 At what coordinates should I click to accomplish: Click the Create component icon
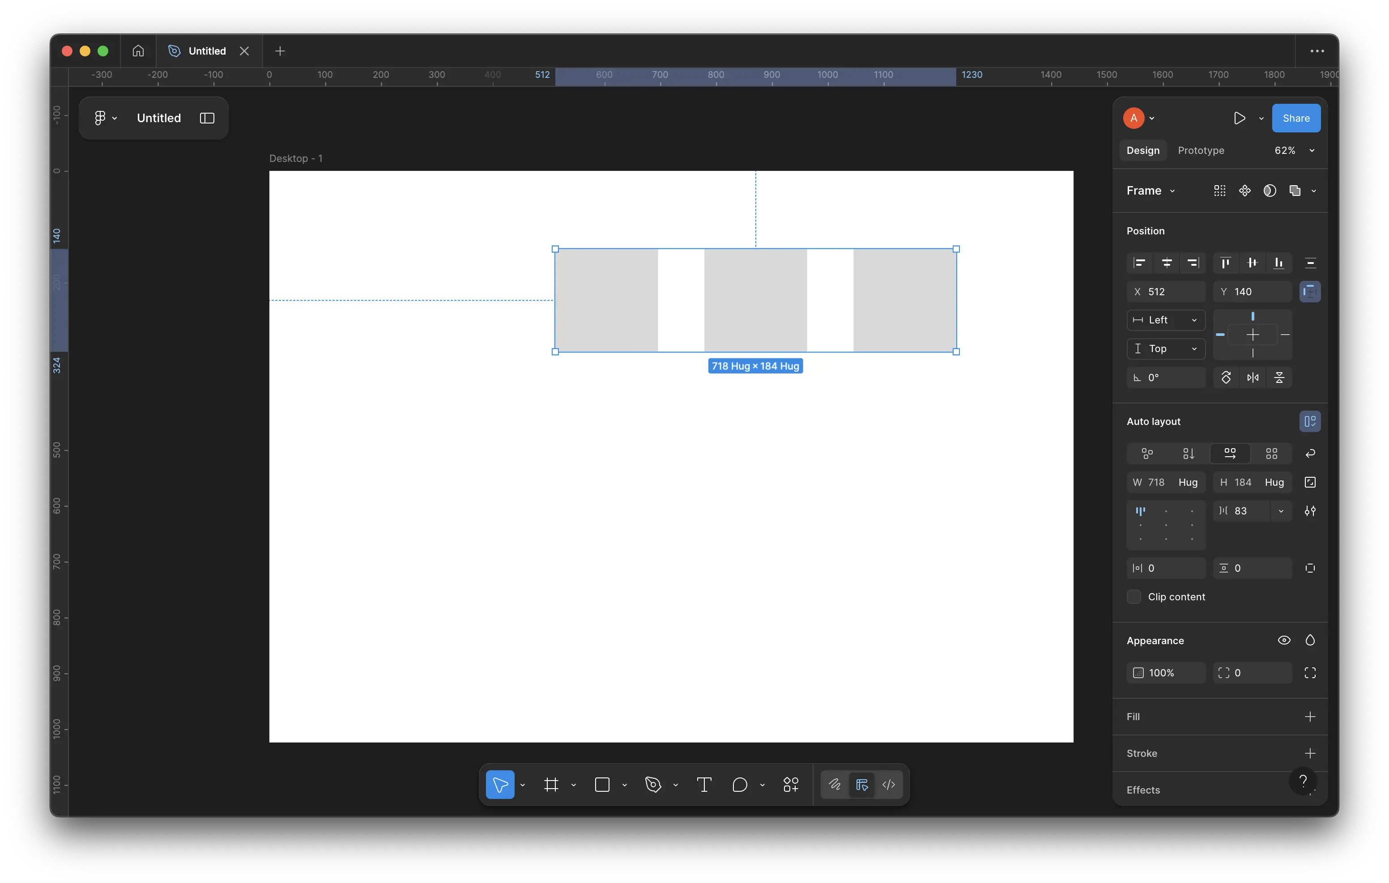1245,191
